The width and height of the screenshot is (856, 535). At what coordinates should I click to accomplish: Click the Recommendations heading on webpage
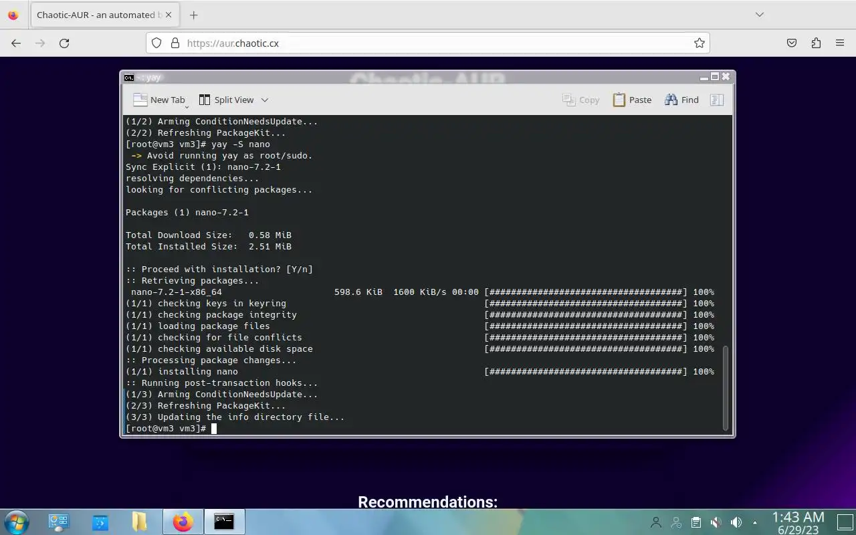pos(428,502)
